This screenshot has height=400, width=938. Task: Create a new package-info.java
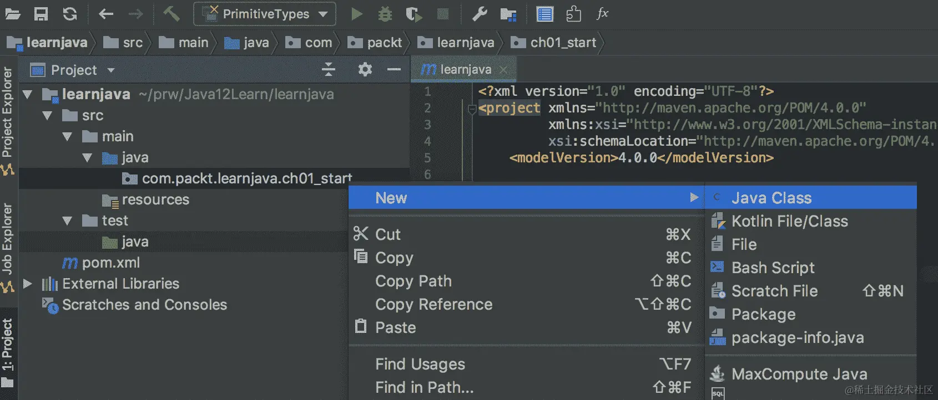(811, 337)
